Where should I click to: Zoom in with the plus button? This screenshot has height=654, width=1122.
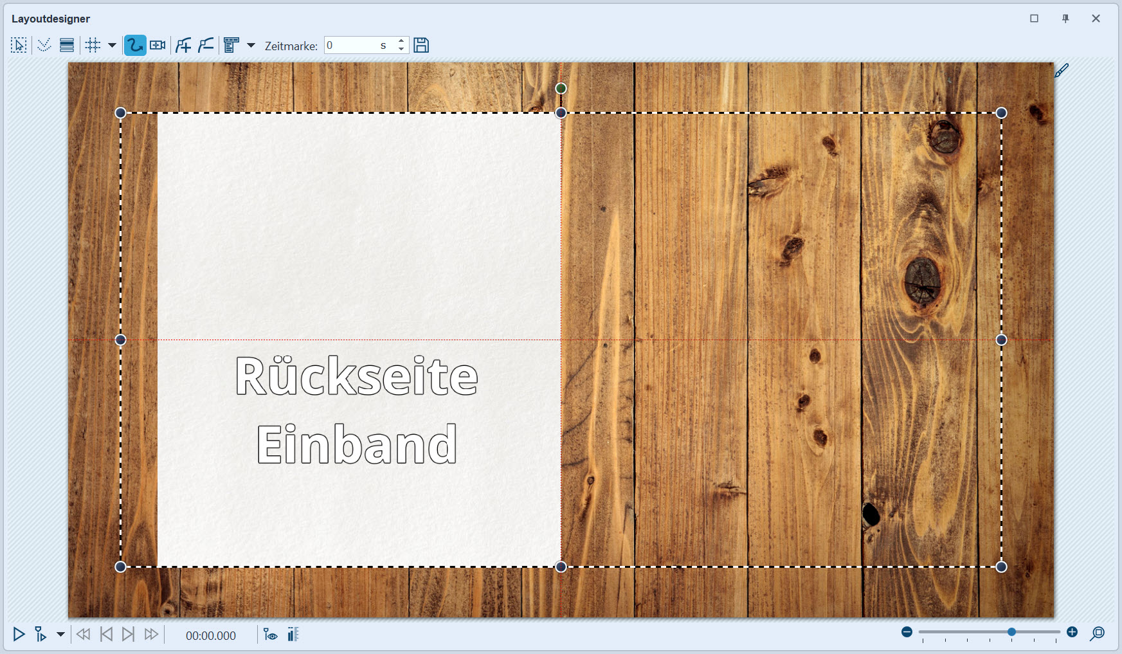tap(1072, 632)
